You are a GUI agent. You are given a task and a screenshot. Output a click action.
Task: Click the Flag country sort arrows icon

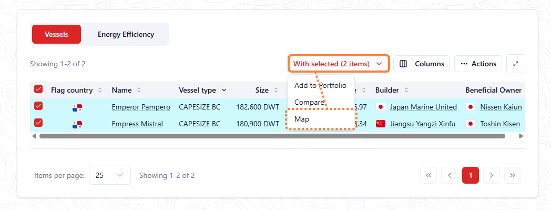100,91
